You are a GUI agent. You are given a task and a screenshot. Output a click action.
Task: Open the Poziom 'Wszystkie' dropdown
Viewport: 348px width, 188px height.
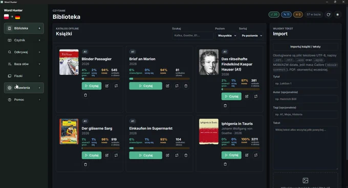(x=226, y=35)
